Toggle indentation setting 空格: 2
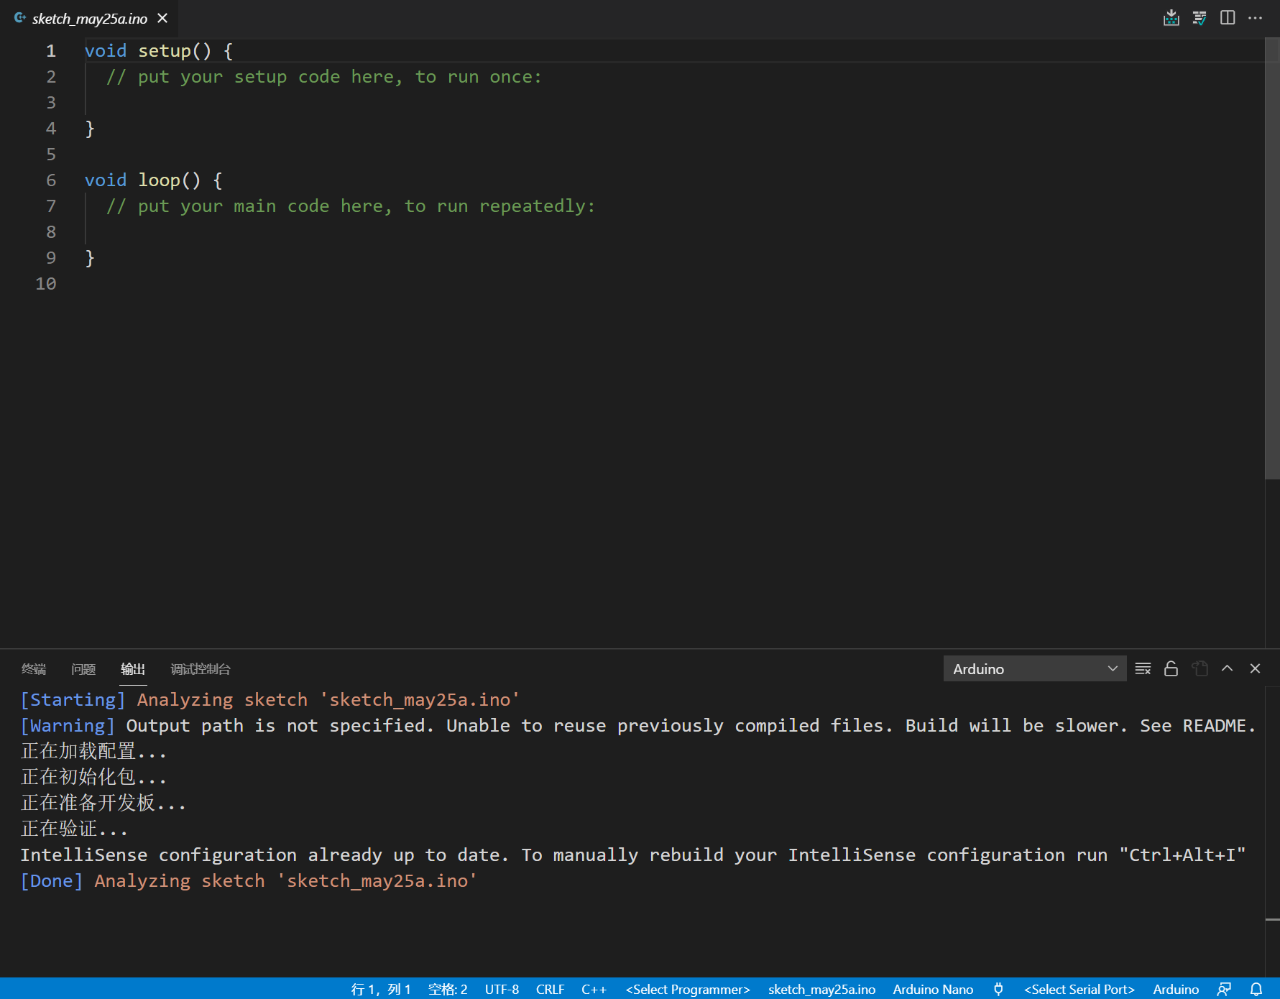Viewport: 1280px width, 999px height. tap(447, 990)
